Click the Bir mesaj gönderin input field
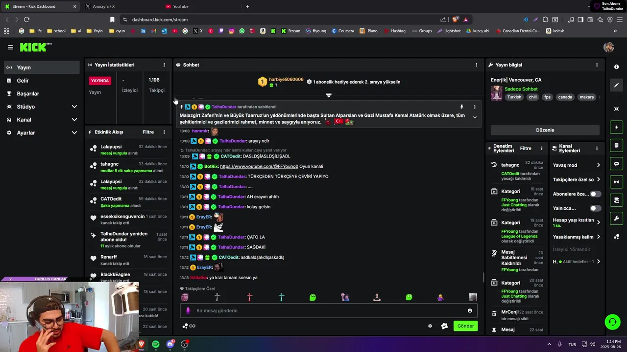Image resolution: width=627 pixels, height=352 pixels. click(x=329, y=310)
